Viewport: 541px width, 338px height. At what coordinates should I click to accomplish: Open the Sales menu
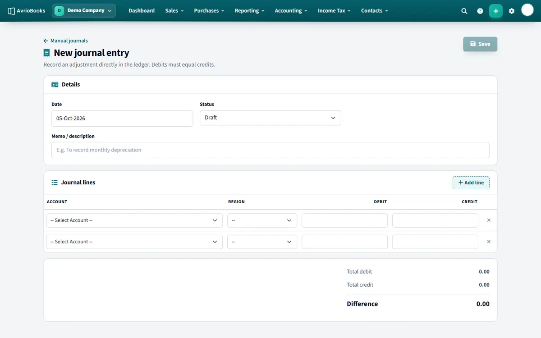pyautogui.click(x=174, y=11)
